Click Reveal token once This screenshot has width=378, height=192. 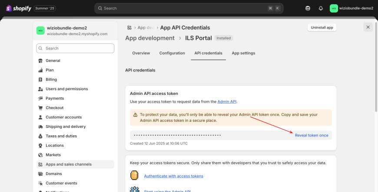pyautogui.click(x=312, y=135)
